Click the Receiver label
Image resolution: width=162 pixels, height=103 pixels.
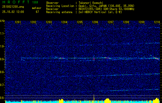point(52,9)
